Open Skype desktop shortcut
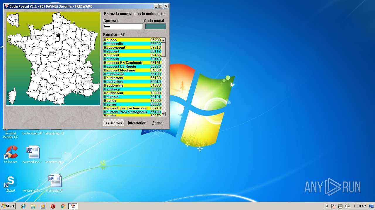This screenshot has height=210, width=375. 11,183
